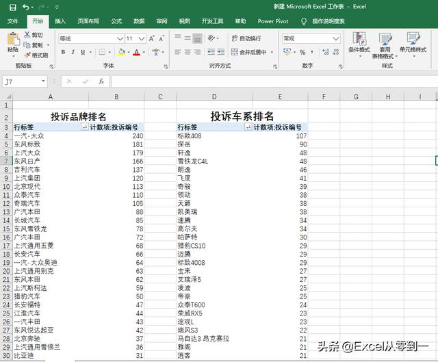Click the Copy (复制) icon

pyautogui.click(x=27, y=45)
